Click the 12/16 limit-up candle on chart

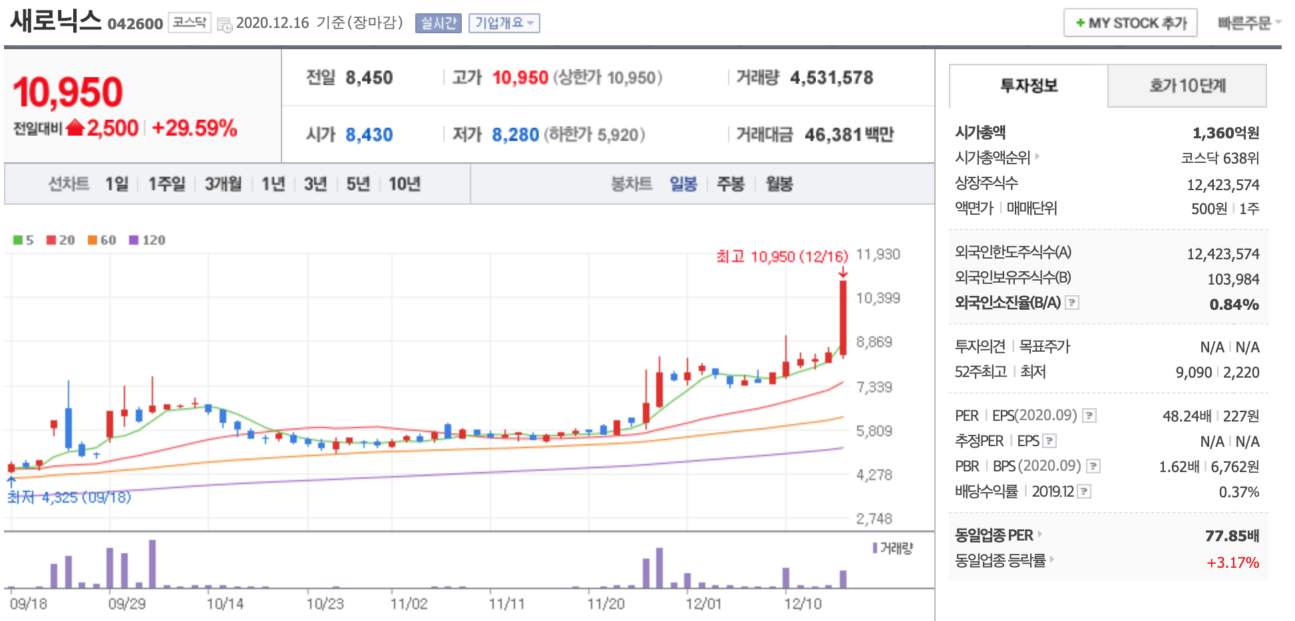(x=843, y=317)
